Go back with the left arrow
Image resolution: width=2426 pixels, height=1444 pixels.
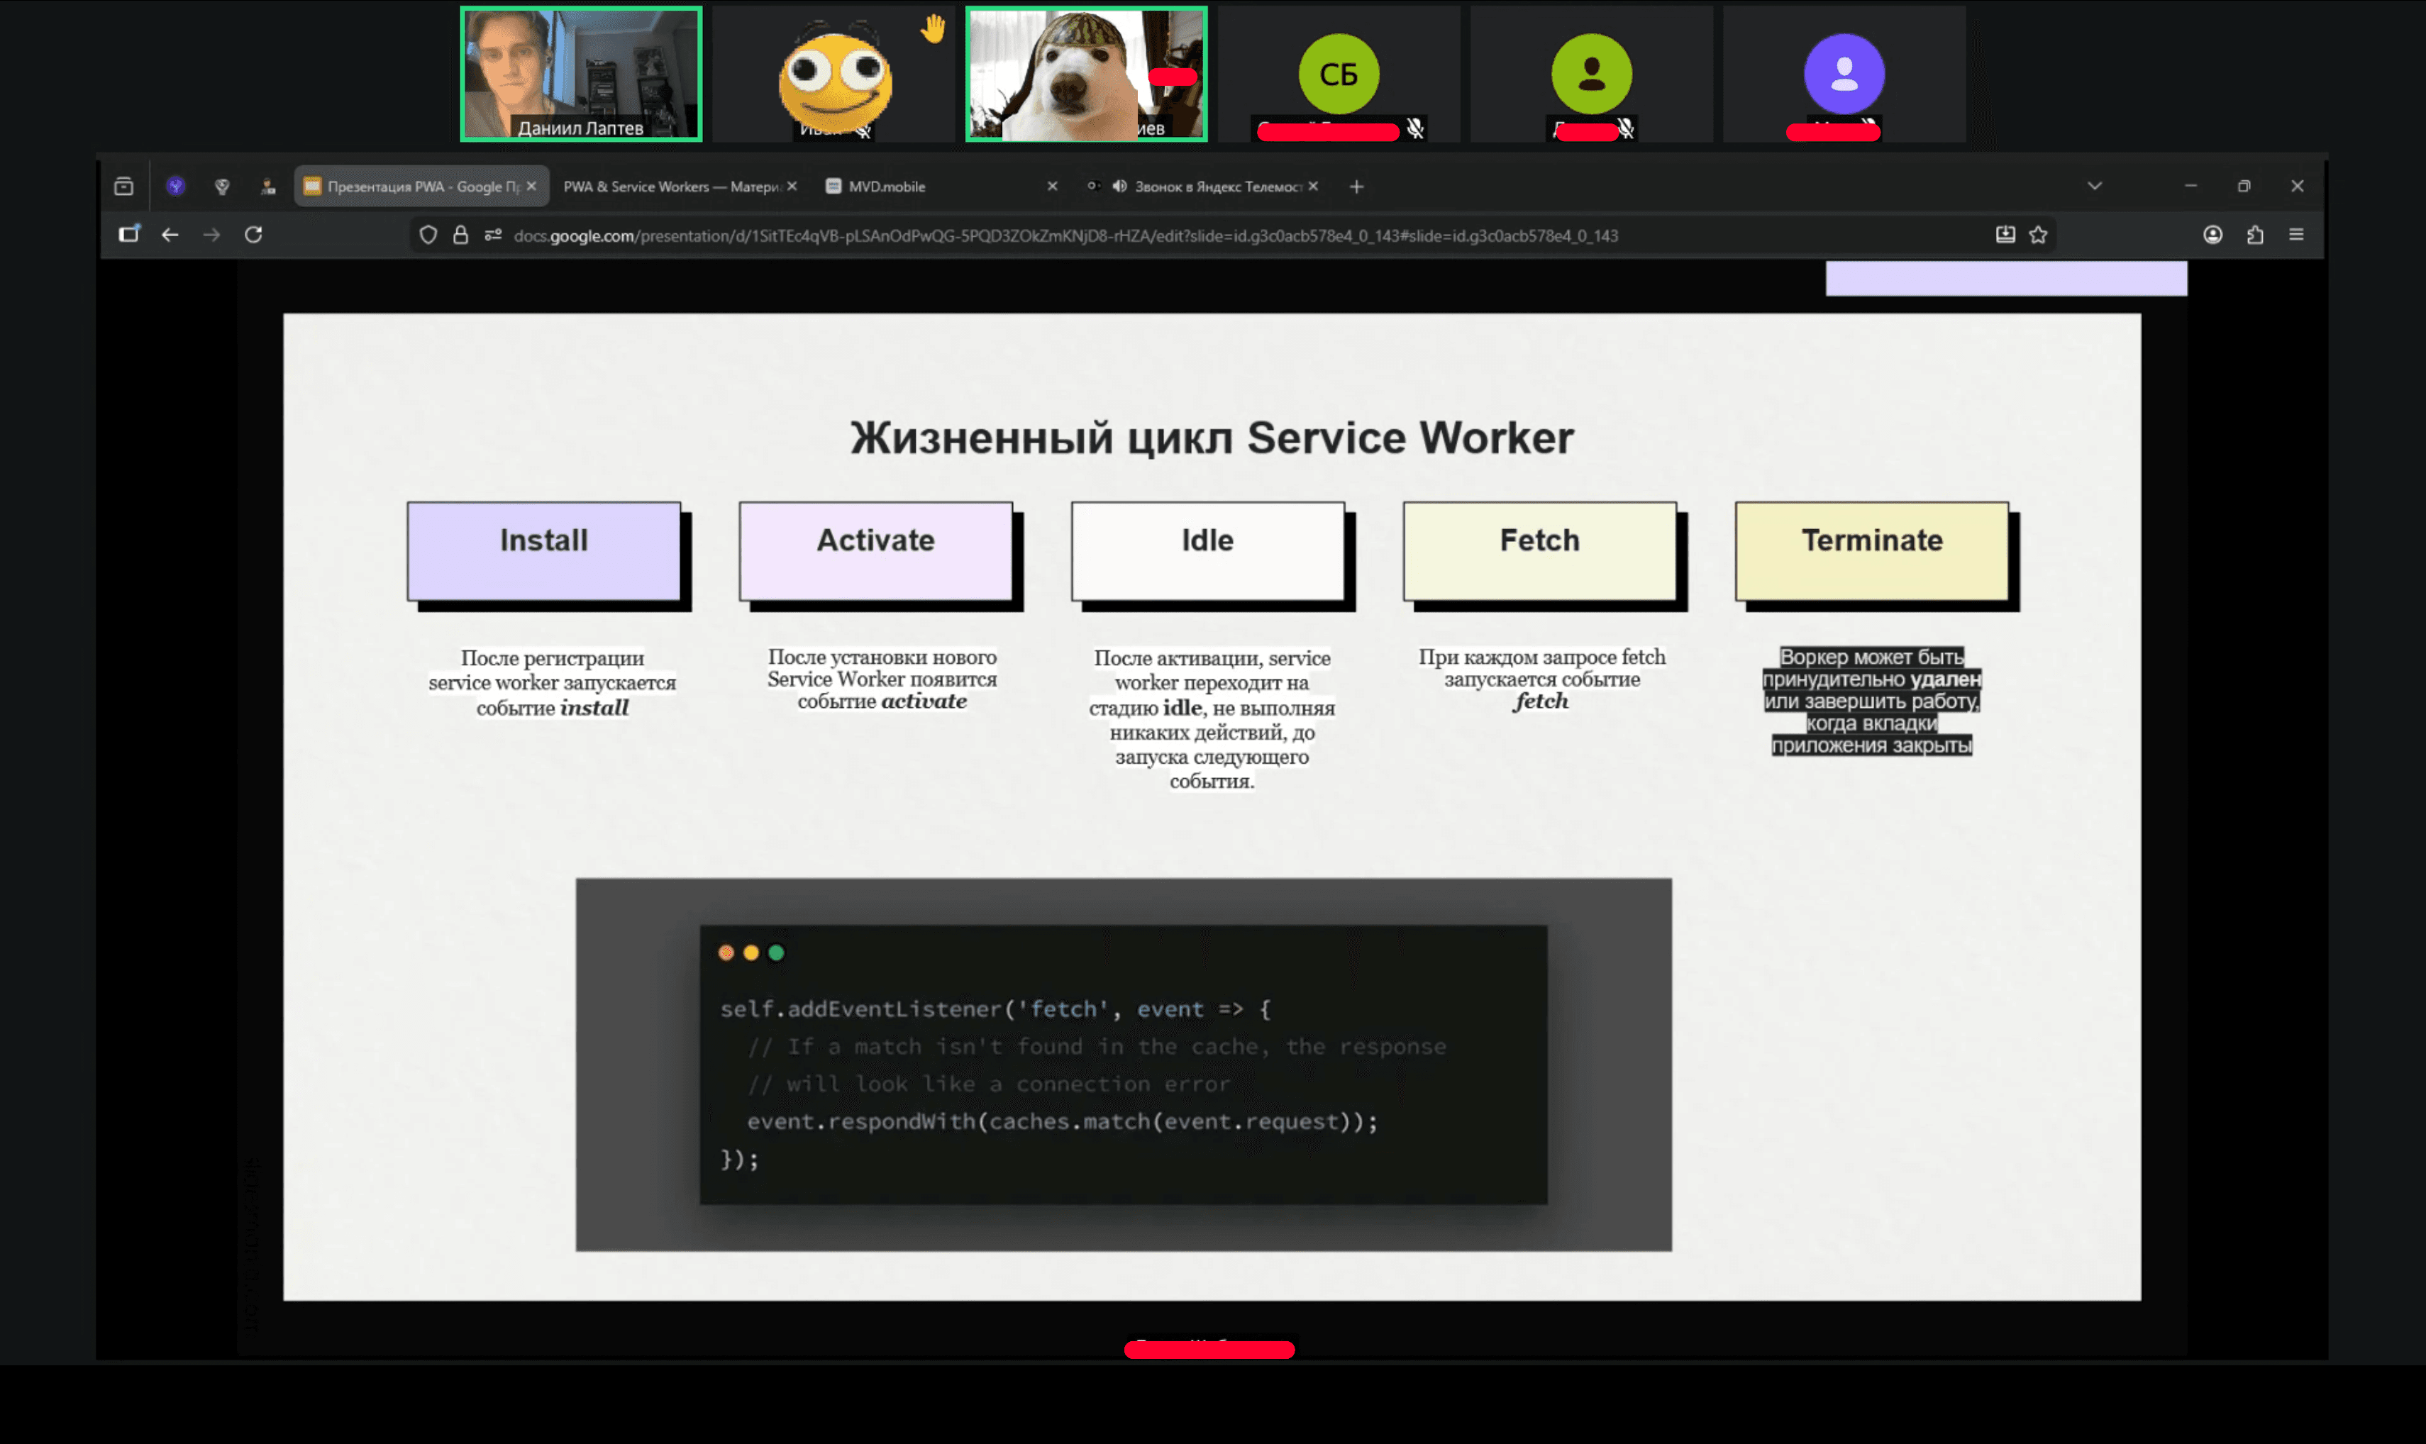point(170,235)
